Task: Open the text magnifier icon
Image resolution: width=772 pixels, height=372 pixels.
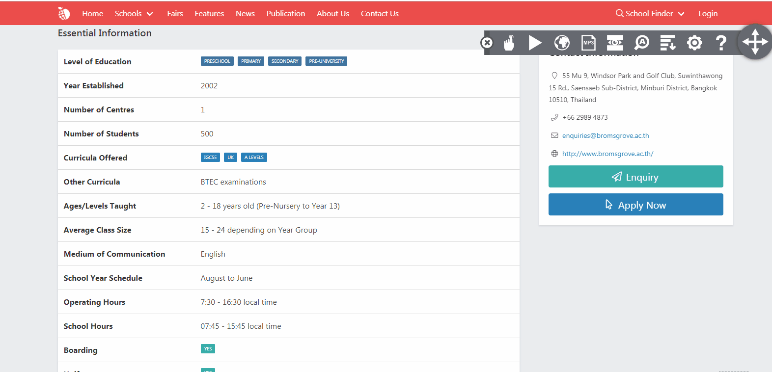Action: [641, 43]
